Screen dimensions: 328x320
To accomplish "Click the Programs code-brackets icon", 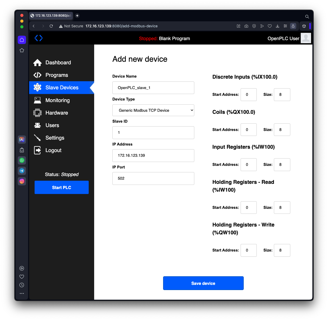I will click(x=37, y=75).
